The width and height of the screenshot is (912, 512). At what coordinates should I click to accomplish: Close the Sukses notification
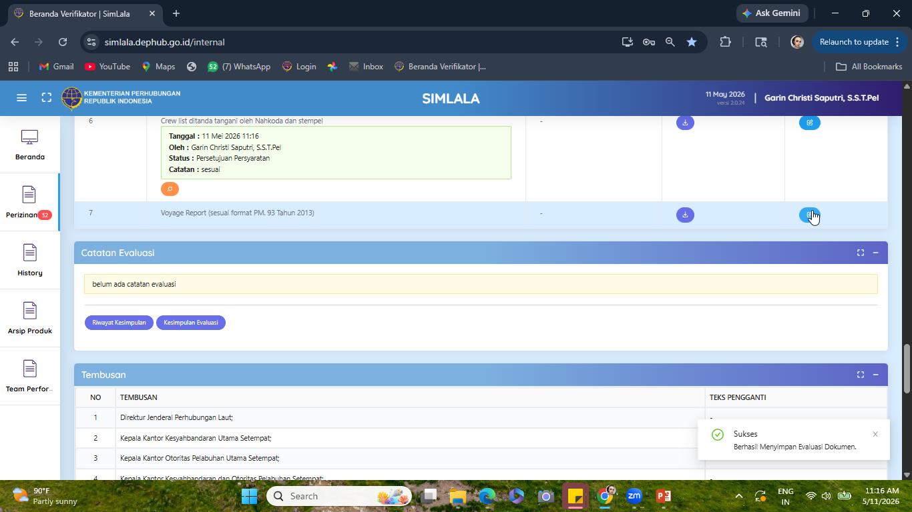875,435
